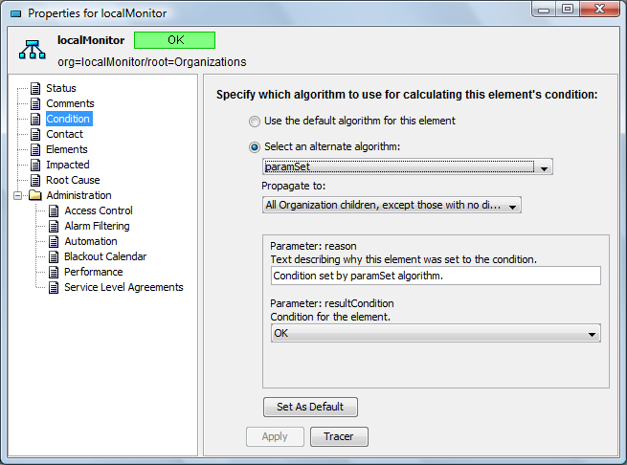The width and height of the screenshot is (627, 465).
Task: Maximize the Properties window
Action: pyautogui.click(x=568, y=10)
